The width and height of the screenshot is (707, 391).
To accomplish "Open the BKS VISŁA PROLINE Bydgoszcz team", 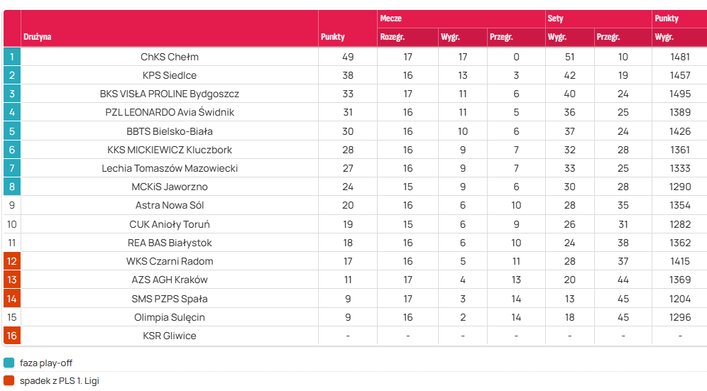I will tap(170, 94).
